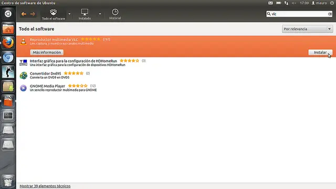Viewport: 336px width, 189px height.
Task: Launch Firefox from the launcher
Action: 8,43
